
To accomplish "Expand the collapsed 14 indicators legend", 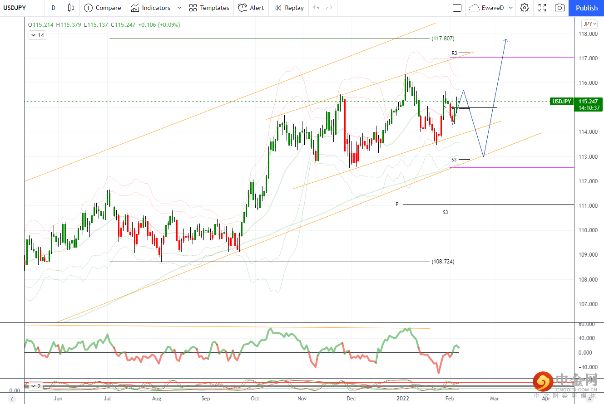I will [x=37, y=35].
